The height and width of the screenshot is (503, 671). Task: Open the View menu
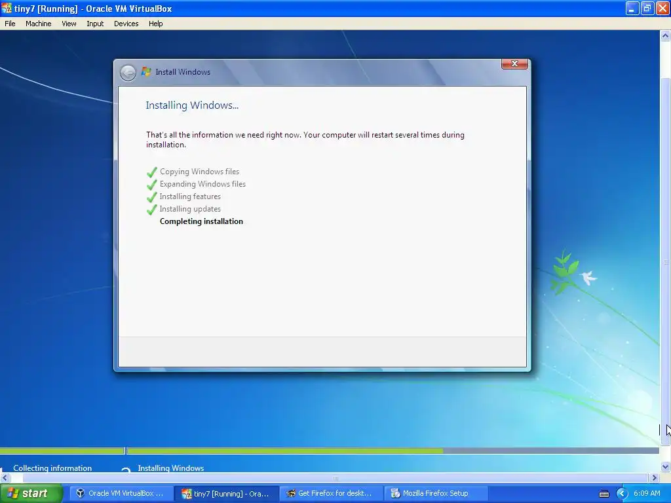69,24
